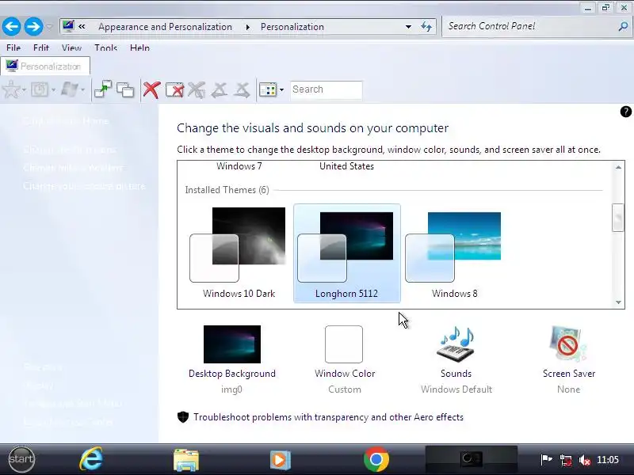The image size is (634, 475).
Task: Click the toolbar Search field
Action: click(x=326, y=89)
